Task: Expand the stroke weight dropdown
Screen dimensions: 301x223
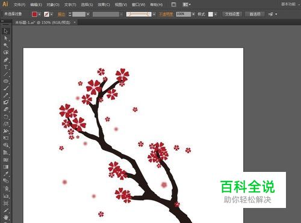Action: (88, 14)
